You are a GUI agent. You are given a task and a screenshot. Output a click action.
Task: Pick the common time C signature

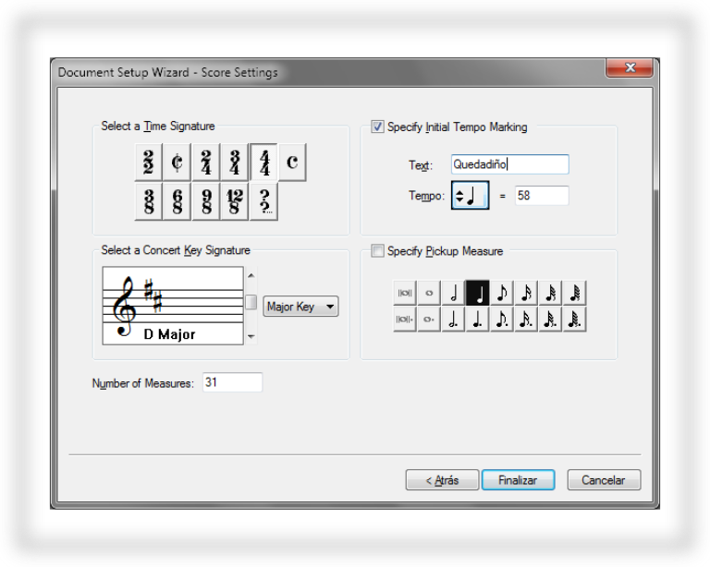click(292, 163)
